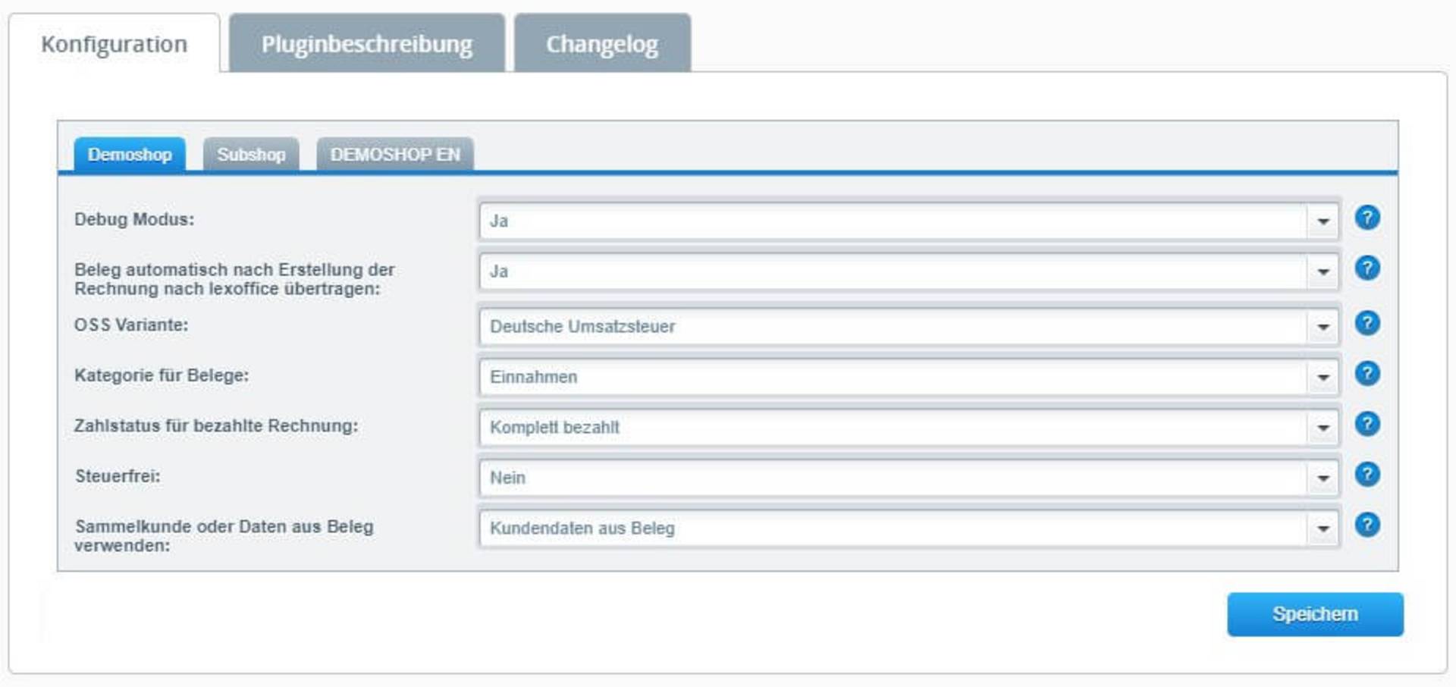The height and width of the screenshot is (687, 1456).
Task: Open the Changelog tab
Action: pos(602,44)
